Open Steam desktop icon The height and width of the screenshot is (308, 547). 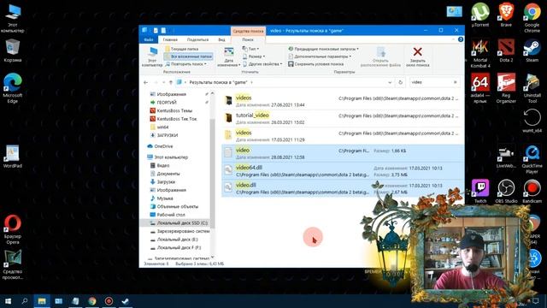pos(532,50)
